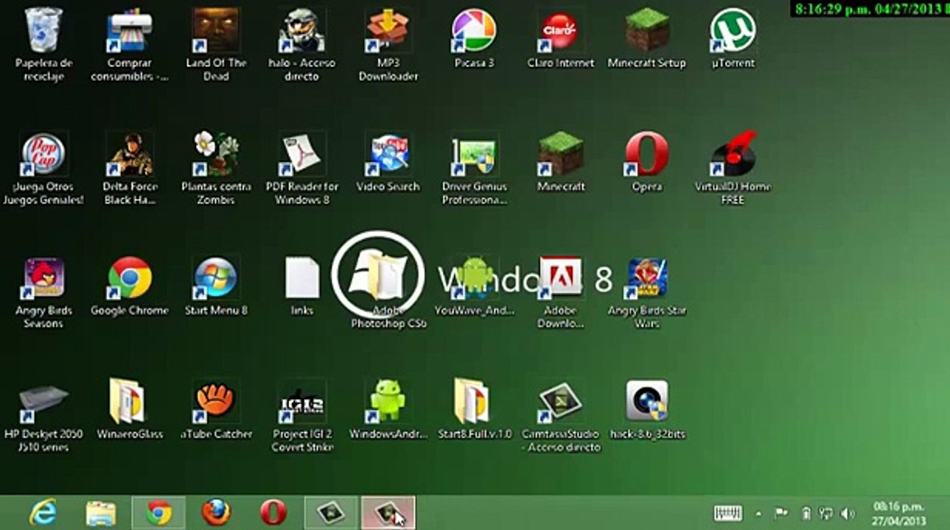Open the Papelera de reciclaje recycle bin
Image resolution: width=950 pixels, height=530 pixels.
pyautogui.click(x=43, y=44)
